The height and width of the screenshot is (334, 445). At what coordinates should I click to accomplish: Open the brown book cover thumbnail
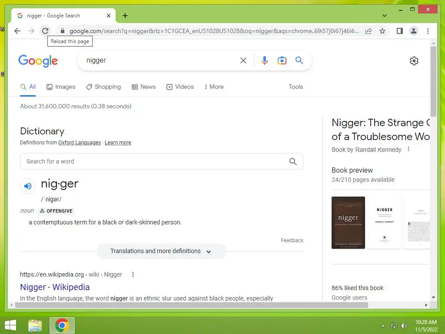[x=348, y=222]
